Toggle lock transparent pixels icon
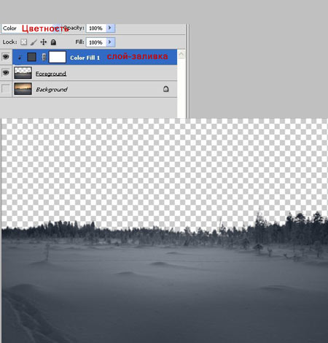Viewport: 328px width, 343px height. point(23,42)
